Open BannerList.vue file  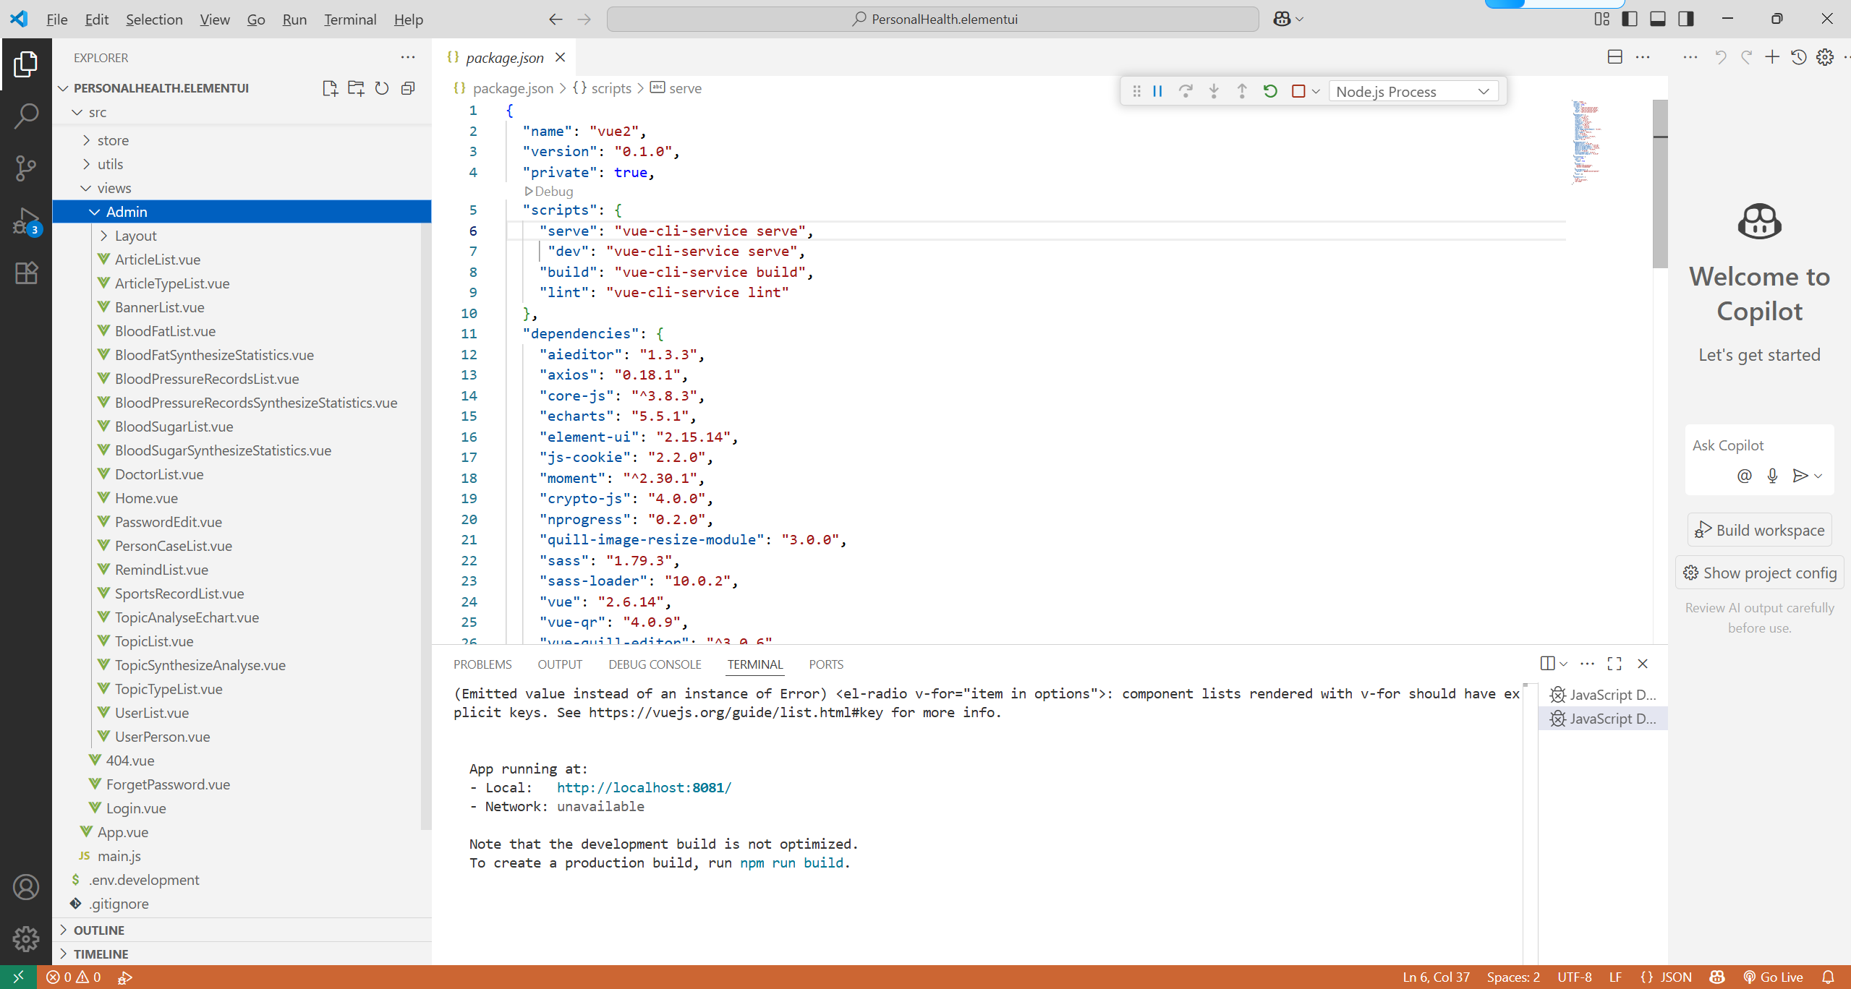click(159, 307)
